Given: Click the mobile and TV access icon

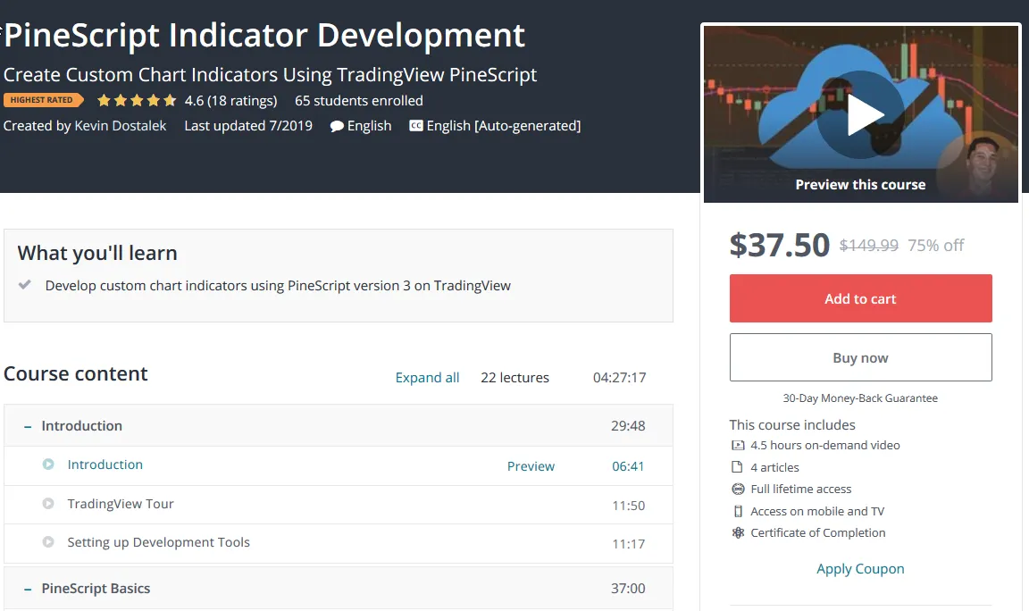Looking at the screenshot, I should 738,511.
